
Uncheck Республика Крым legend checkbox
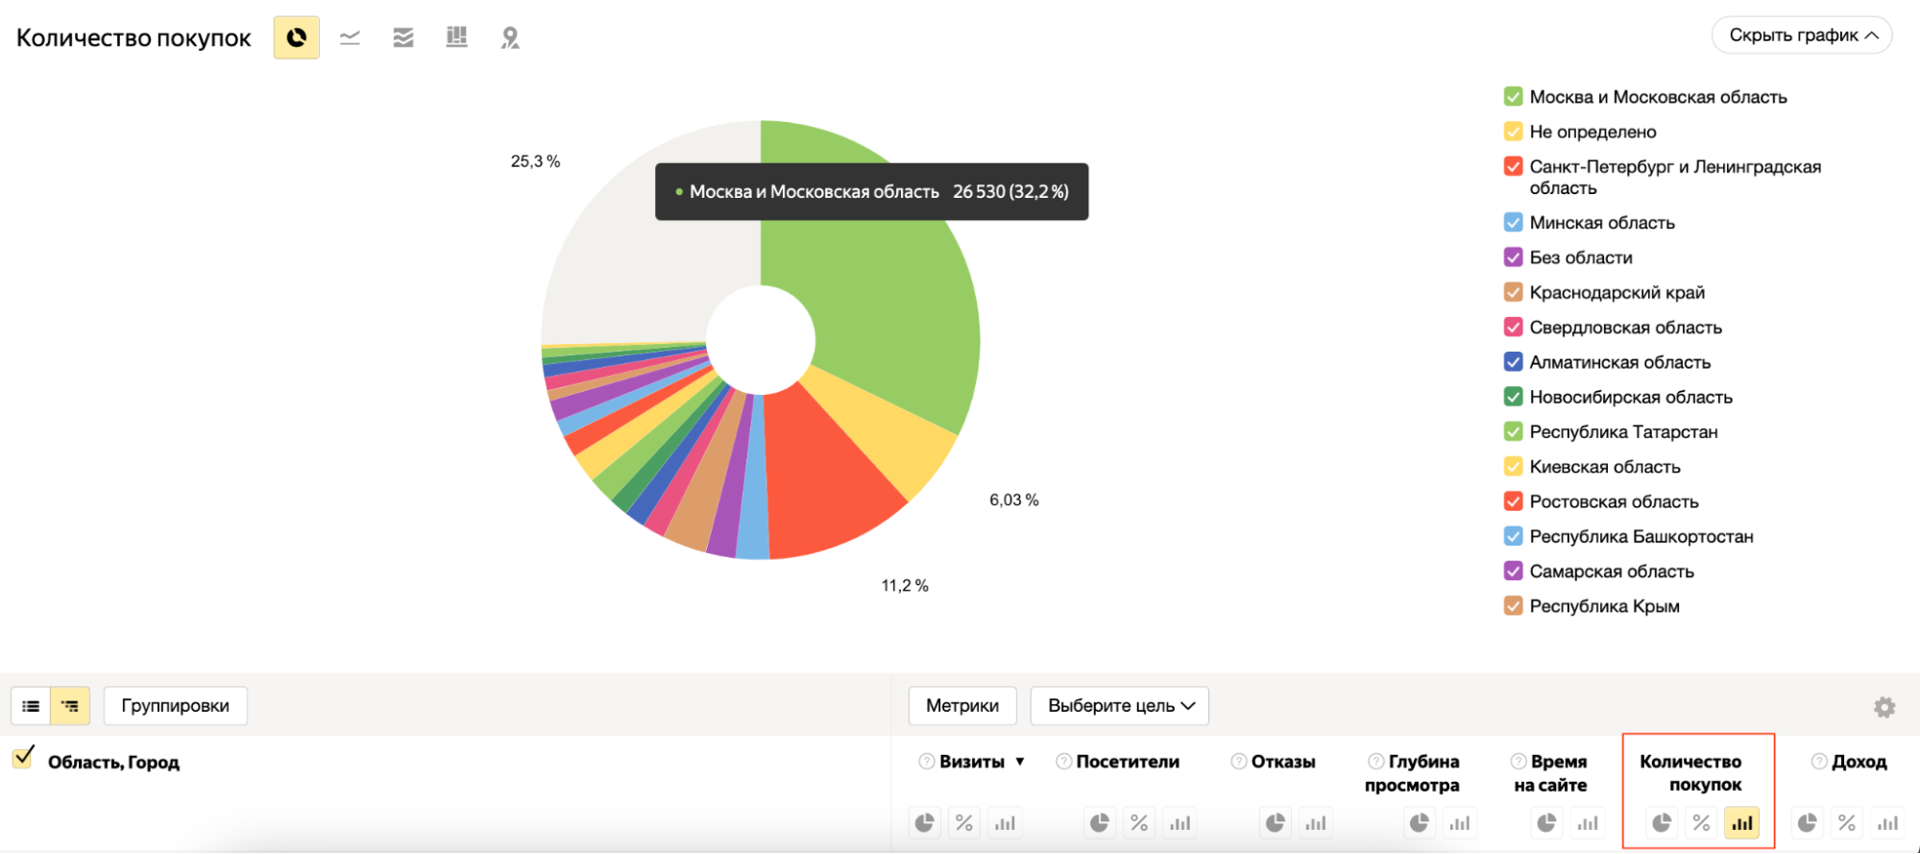coord(1513,606)
